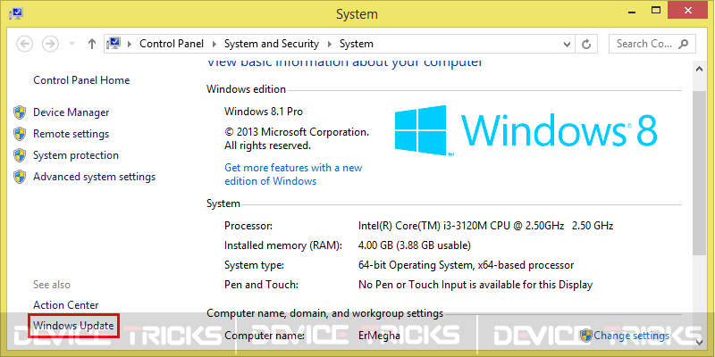Go up one level with the Up arrow
This screenshot has width=715, height=357.
coord(92,44)
